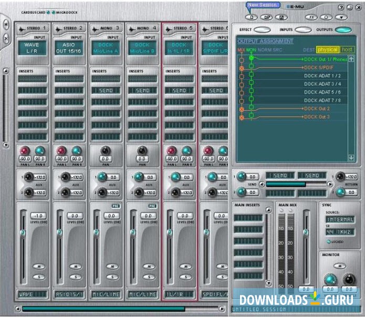Image resolution: width=365 pixels, height=317 pixels.
Task: Click Aux 2 knob on strip 1
Action: pos(29,192)
